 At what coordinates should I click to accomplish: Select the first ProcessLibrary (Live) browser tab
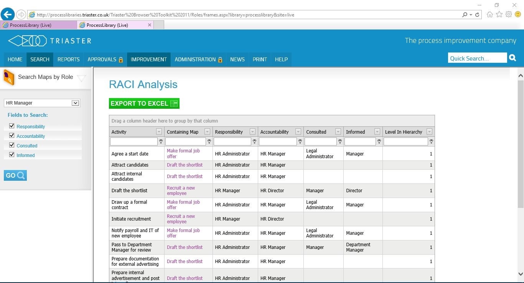[38, 25]
